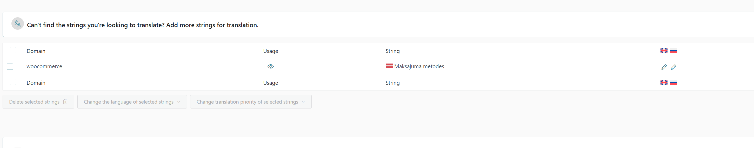Edit English translation pencil for Maksājuma metodes
754x148 pixels.
pyautogui.click(x=664, y=67)
